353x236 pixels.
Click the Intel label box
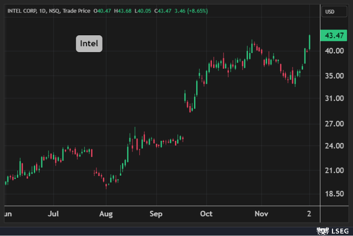click(x=89, y=43)
